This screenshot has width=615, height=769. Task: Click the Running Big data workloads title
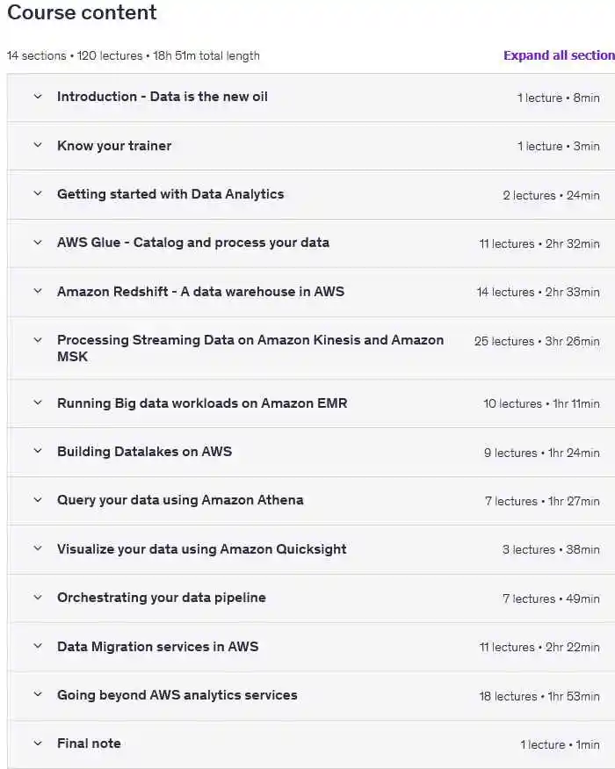pos(201,403)
